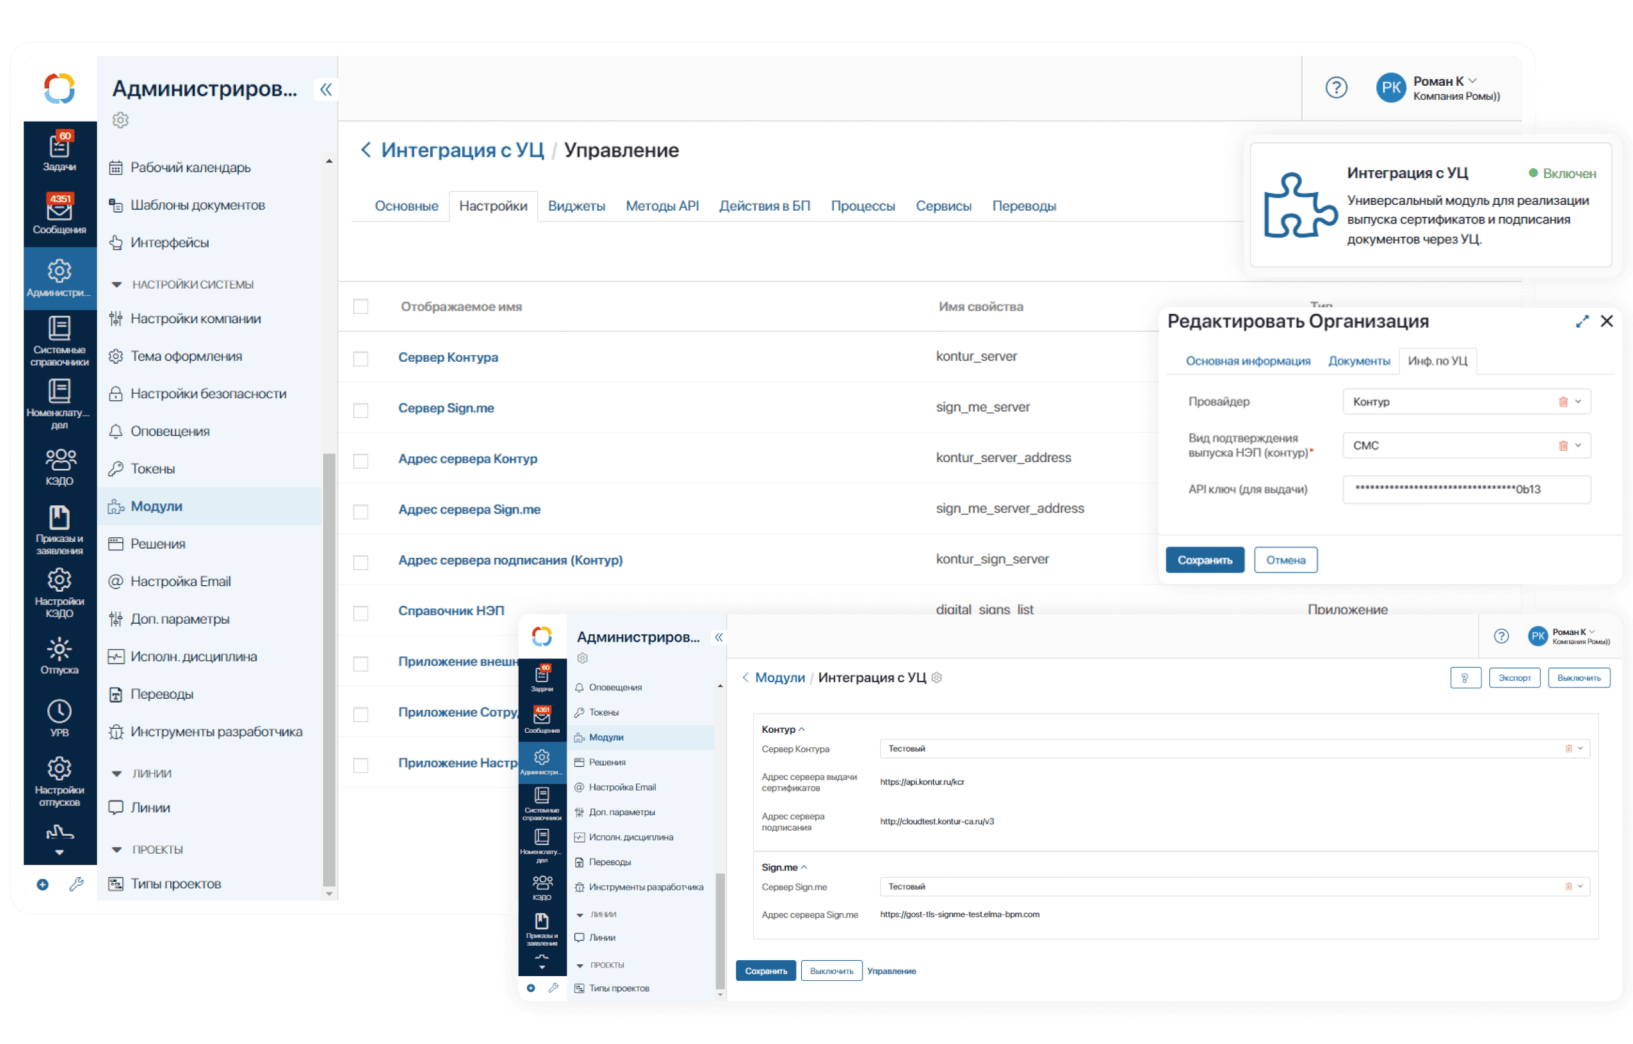
Task: Click Сохранить in the organization dialog
Action: pos(1204,560)
